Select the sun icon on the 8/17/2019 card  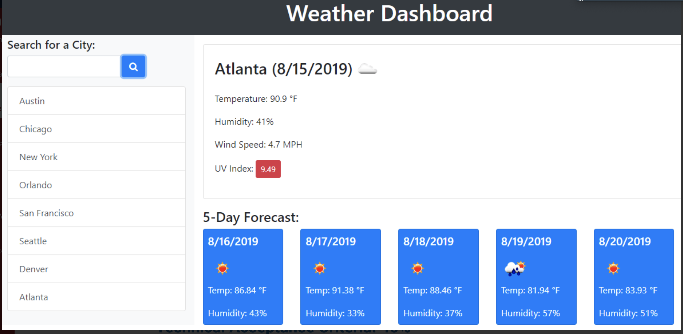click(x=320, y=268)
